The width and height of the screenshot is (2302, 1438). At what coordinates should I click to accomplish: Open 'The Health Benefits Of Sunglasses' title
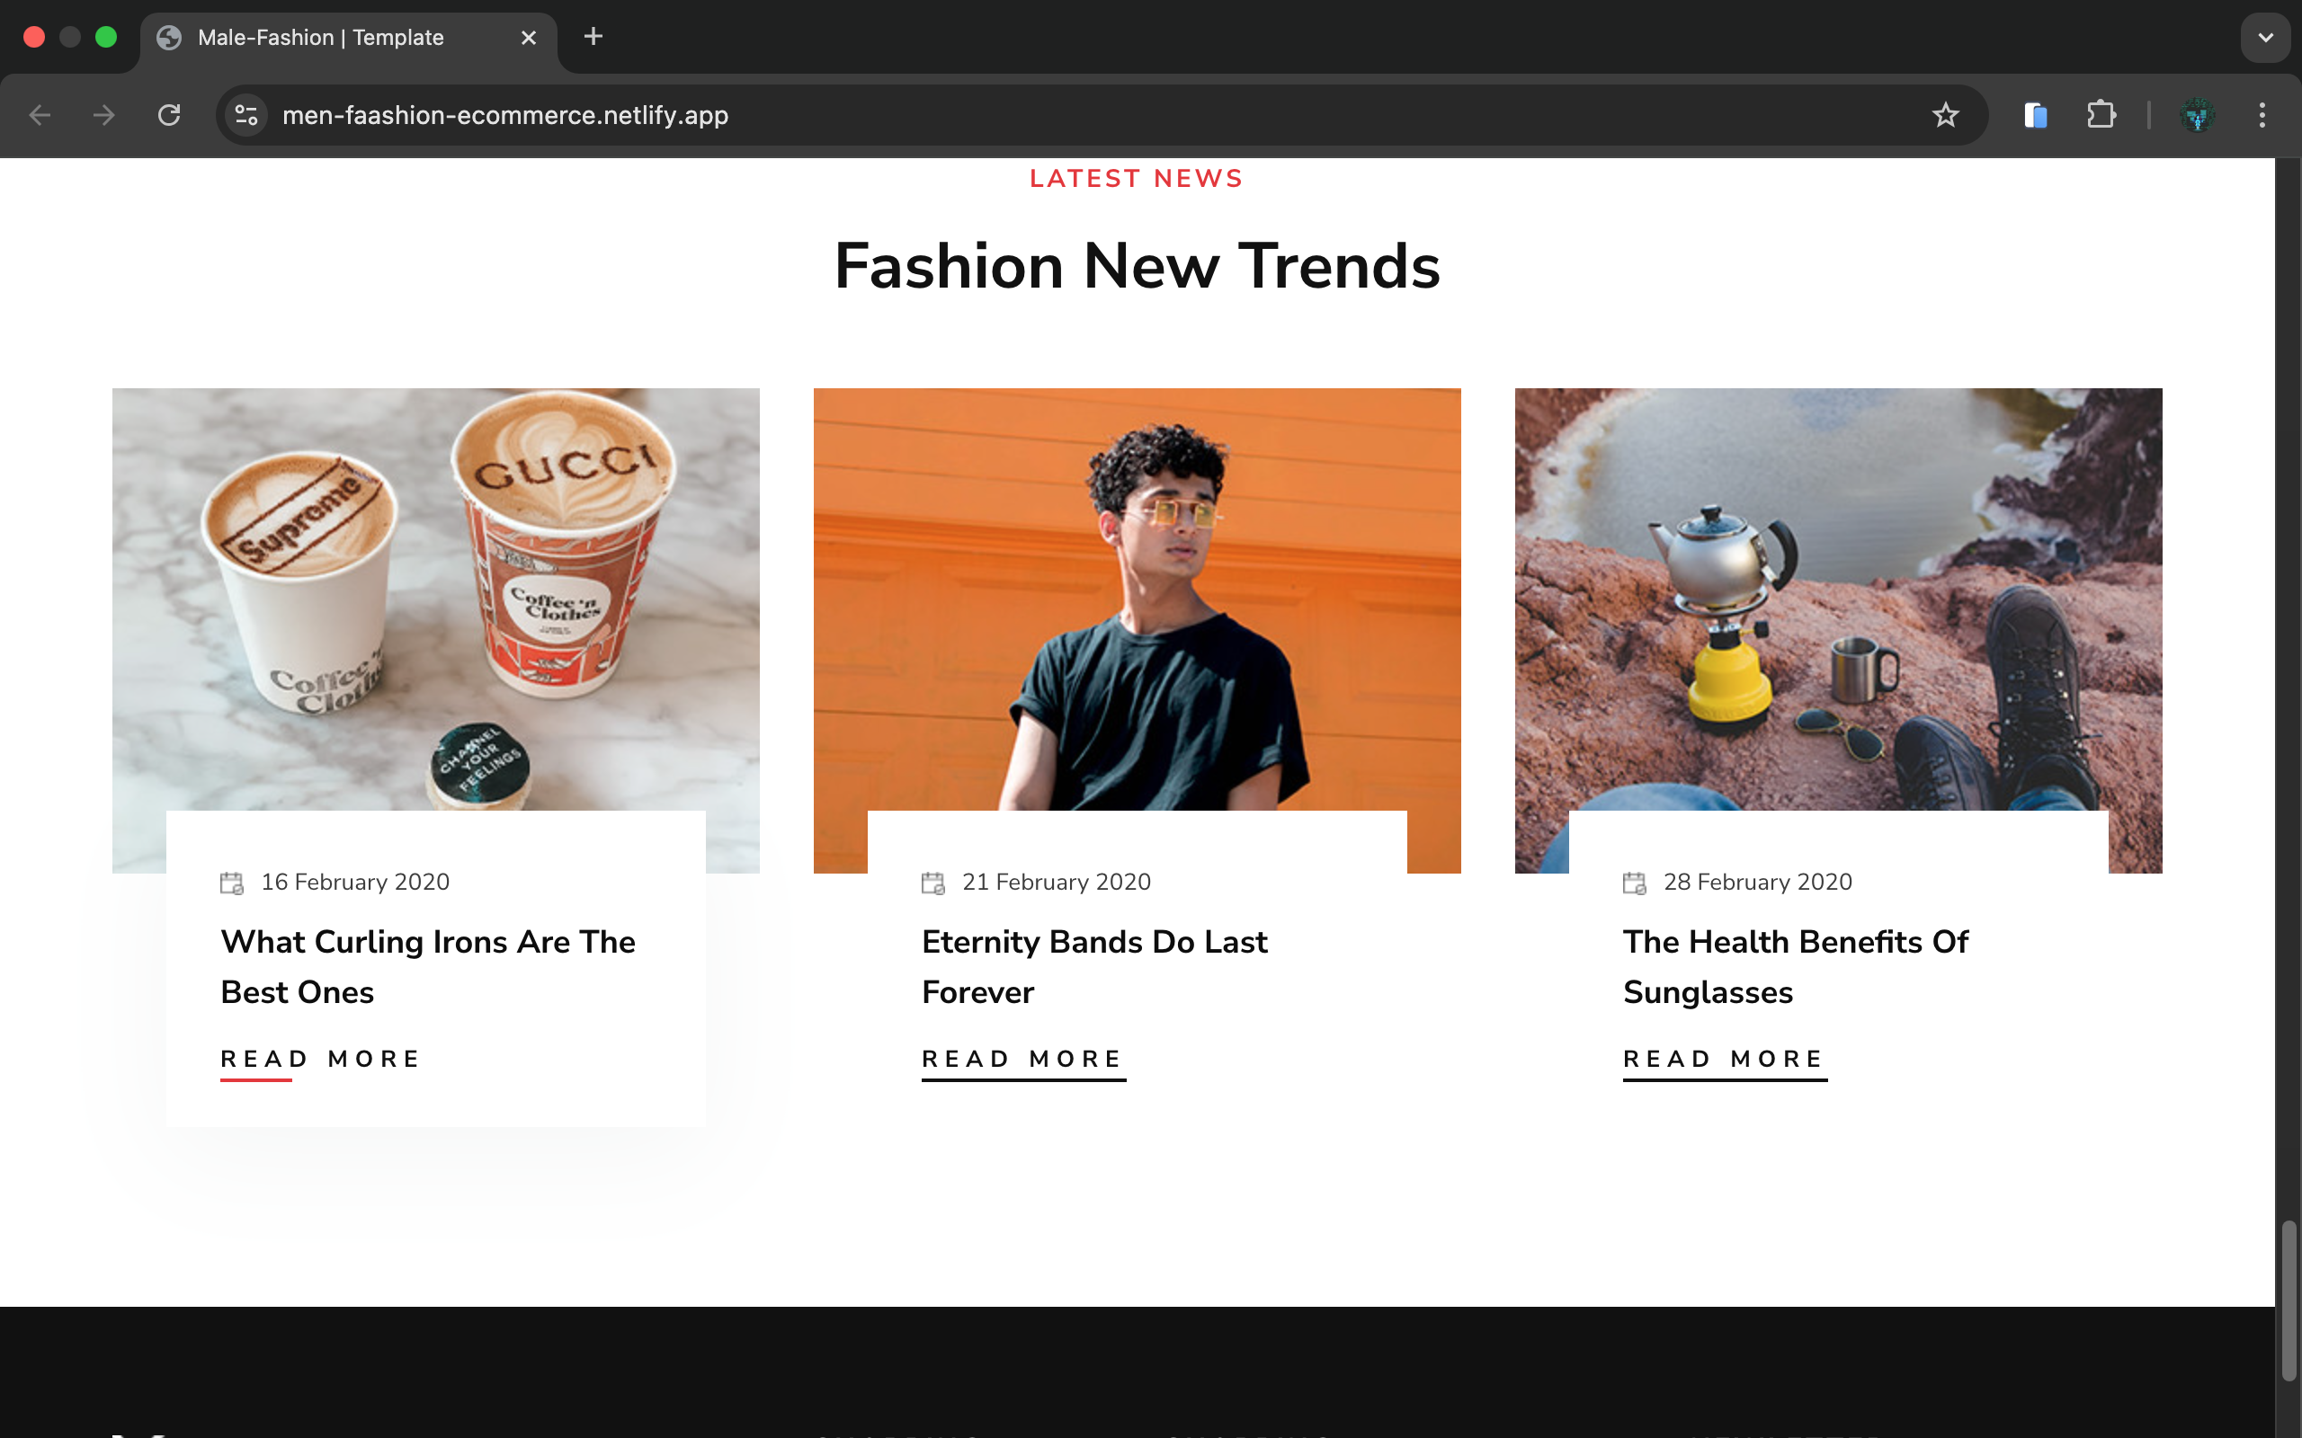click(x=1795, y=966)
